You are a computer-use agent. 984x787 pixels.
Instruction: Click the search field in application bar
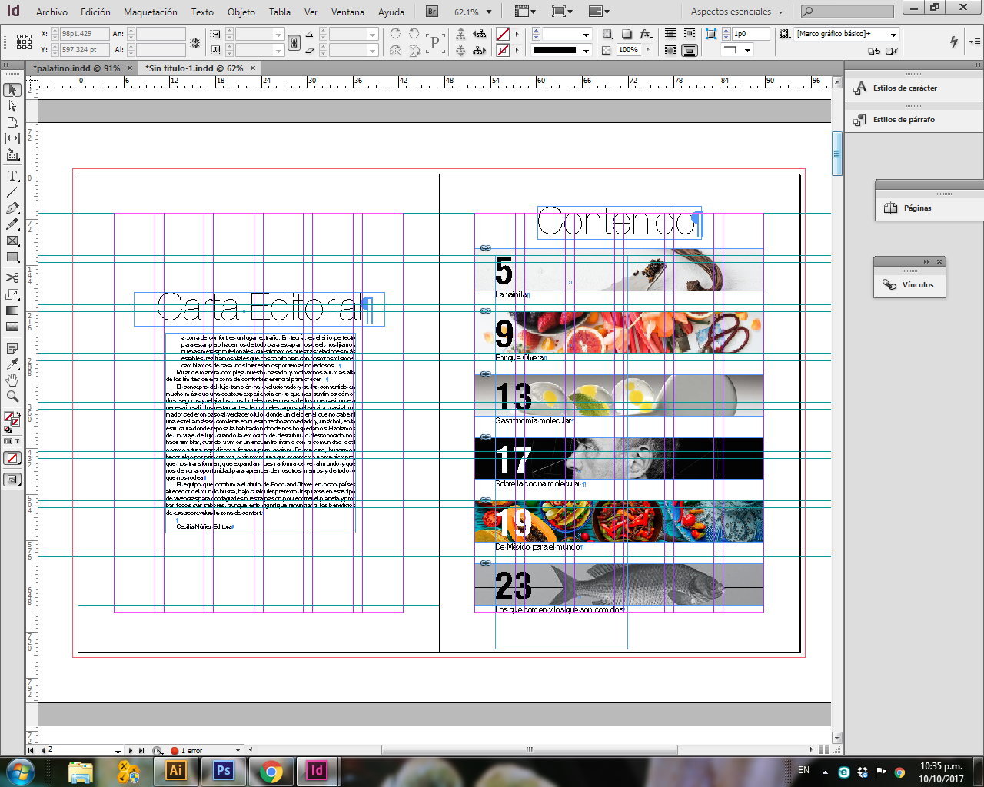[847, 12]
